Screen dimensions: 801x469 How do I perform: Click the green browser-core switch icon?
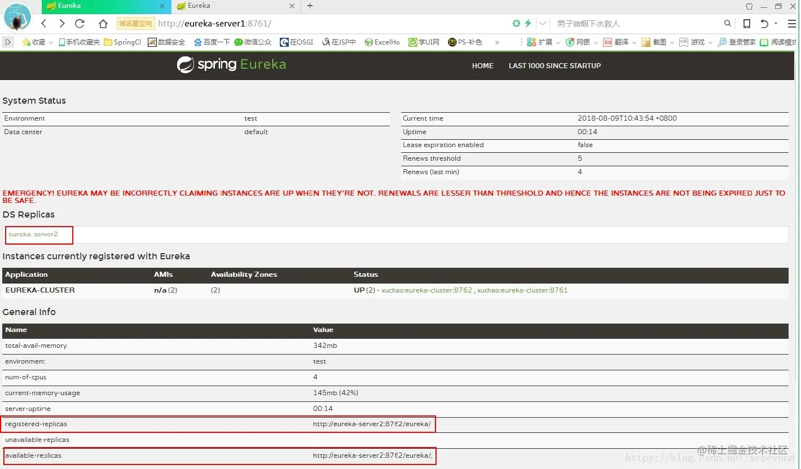516,24
